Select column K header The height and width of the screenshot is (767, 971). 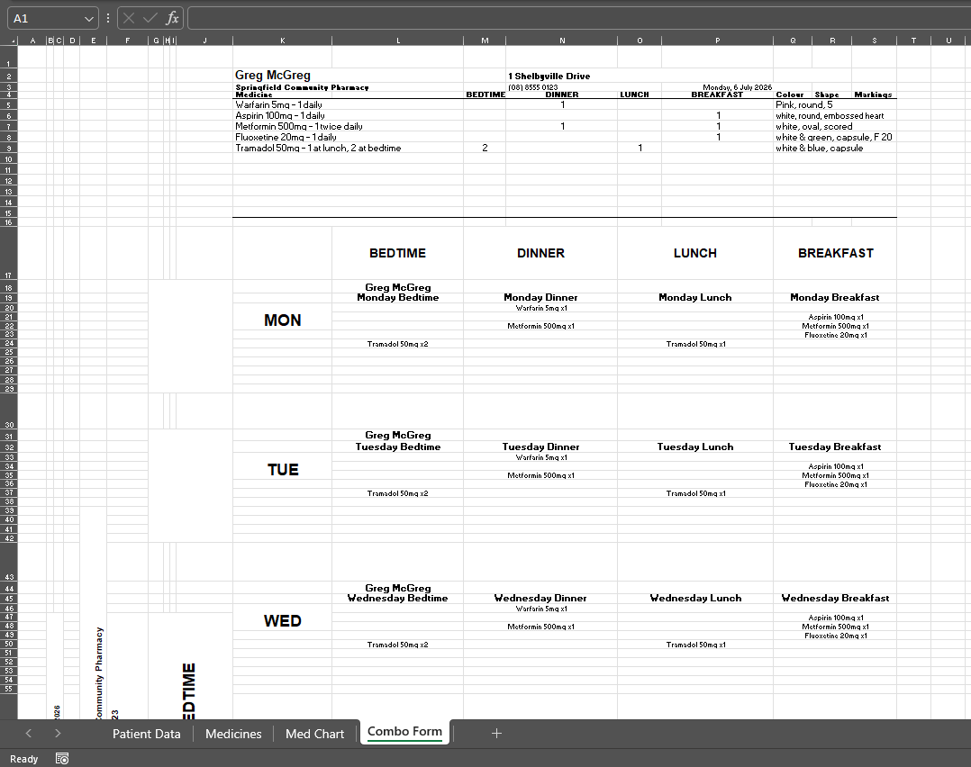[283, 41]
